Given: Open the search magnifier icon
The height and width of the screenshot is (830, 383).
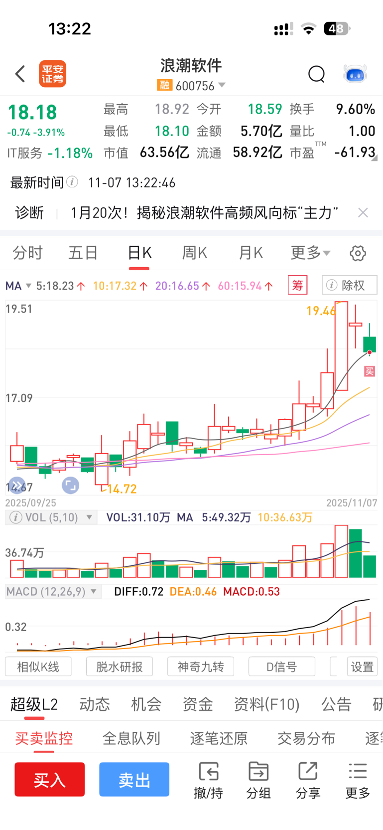Looking at the screenshot, I should tap(316, 74).
